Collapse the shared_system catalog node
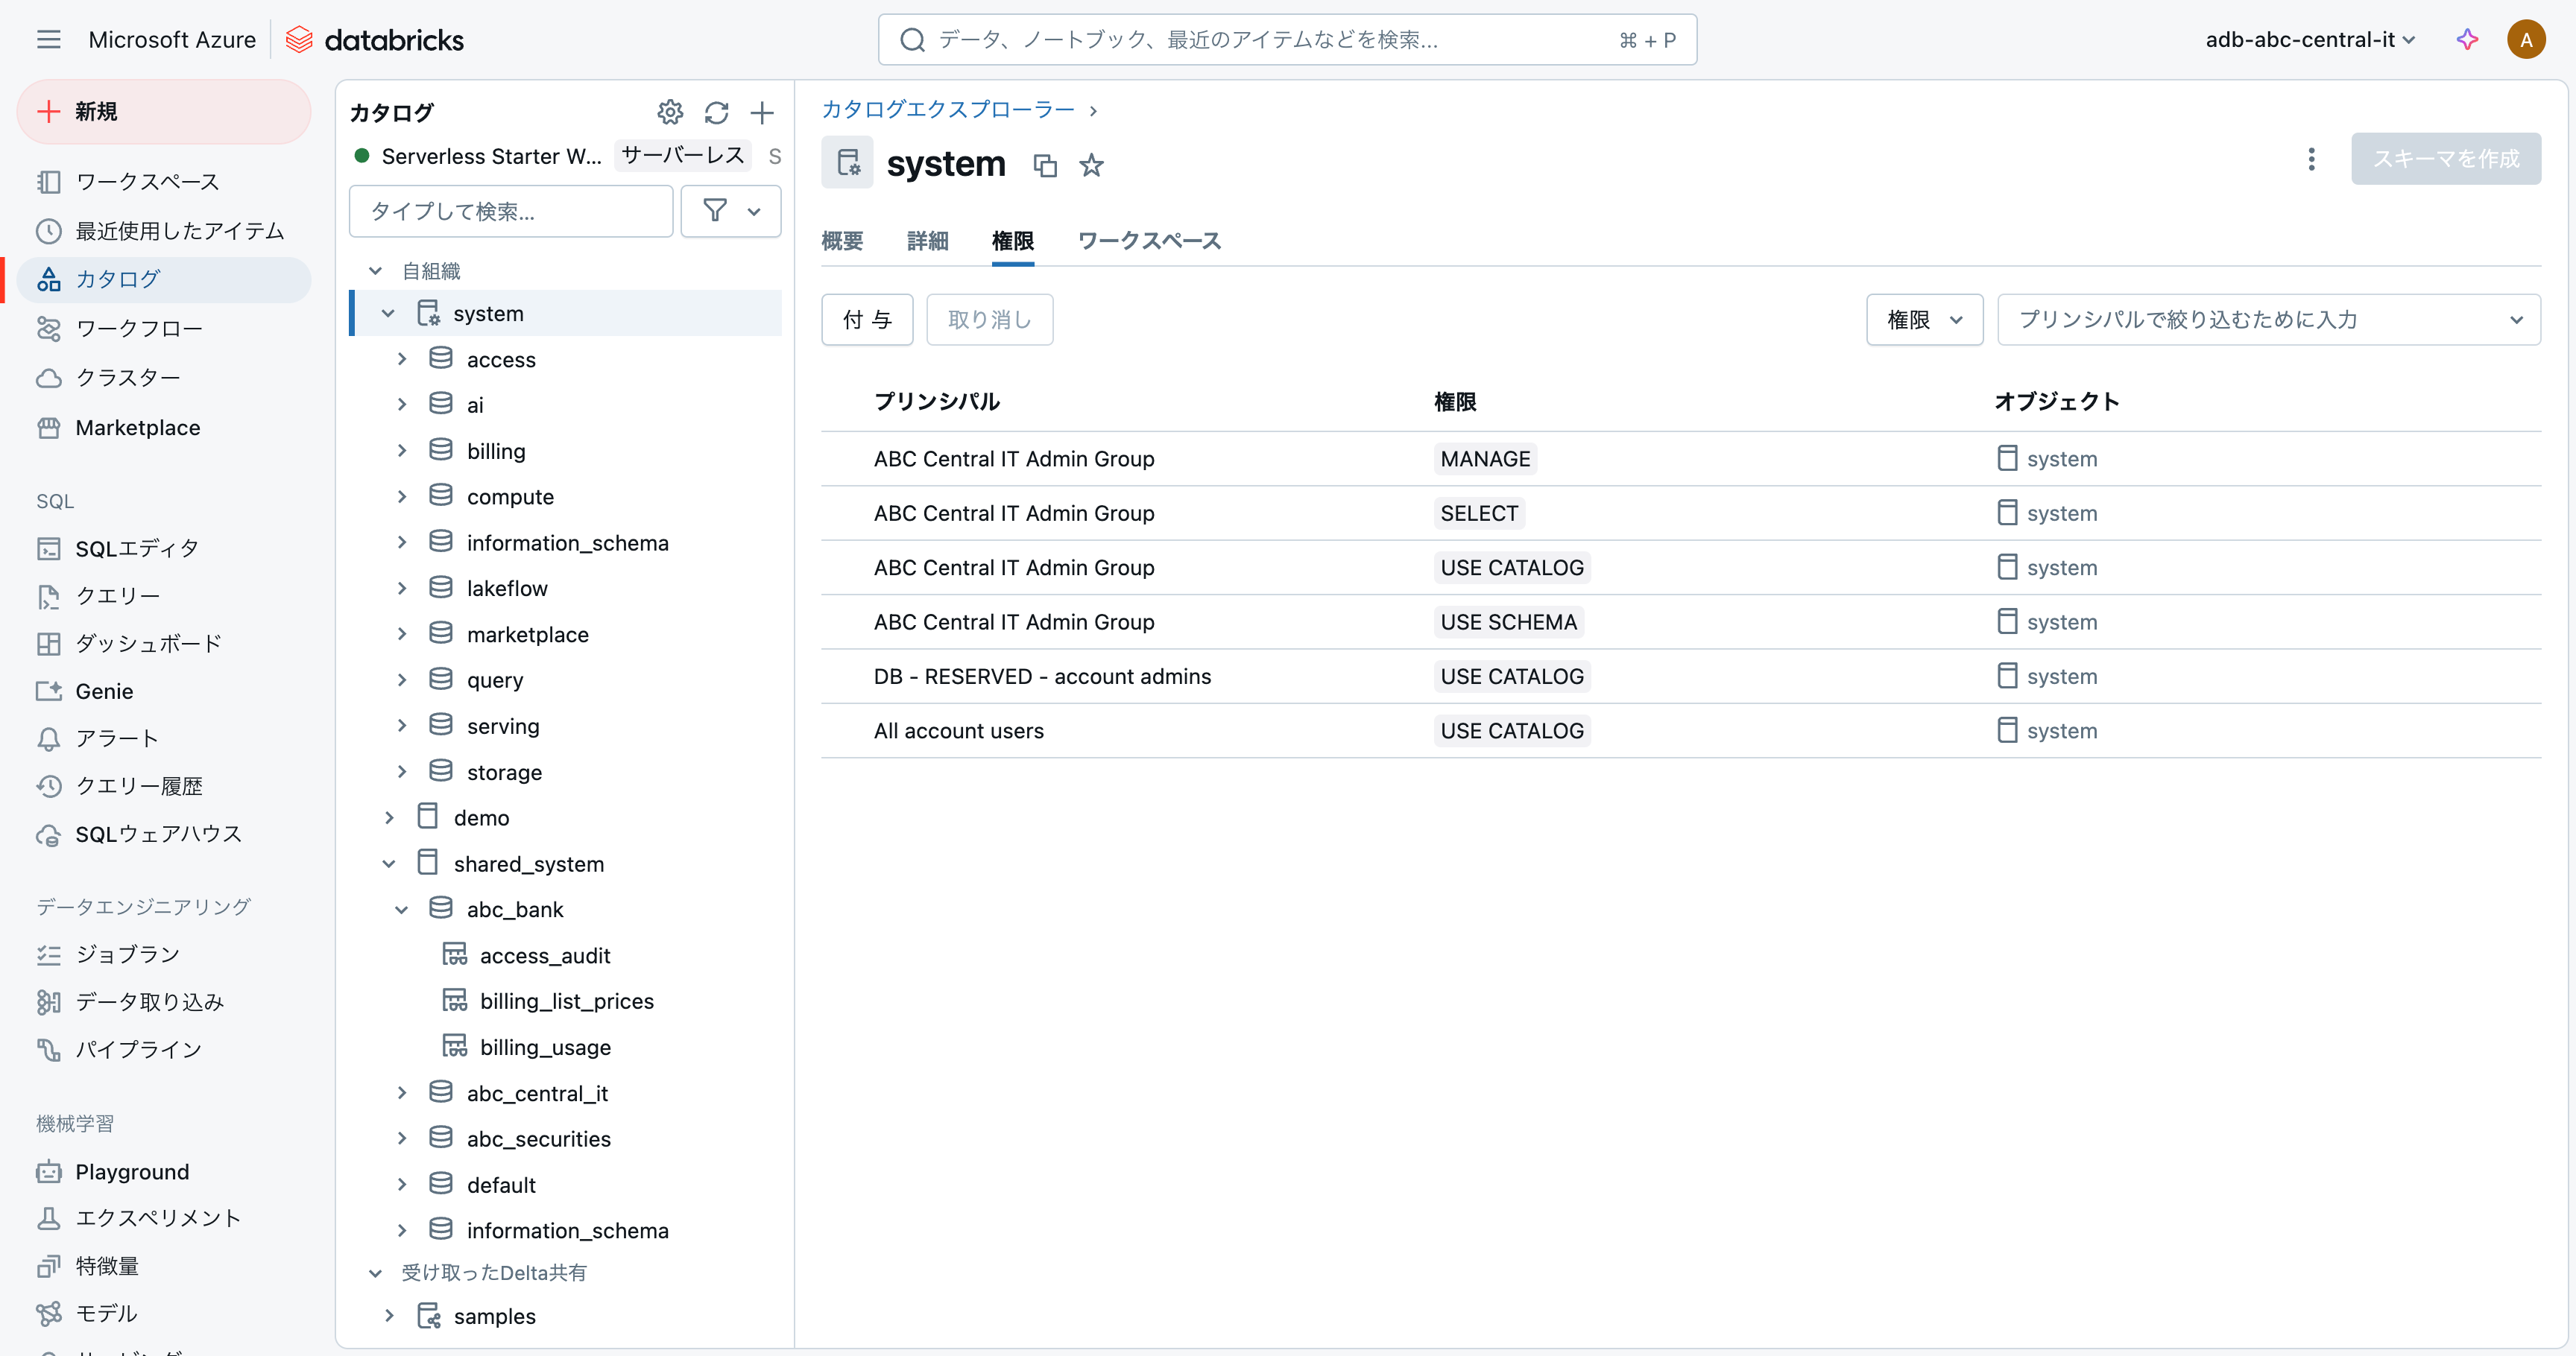 click(389, 864)
